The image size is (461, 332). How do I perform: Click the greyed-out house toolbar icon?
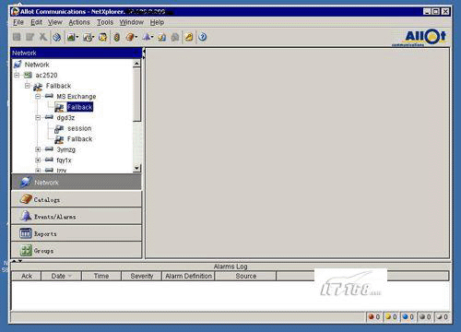[175, 37]
